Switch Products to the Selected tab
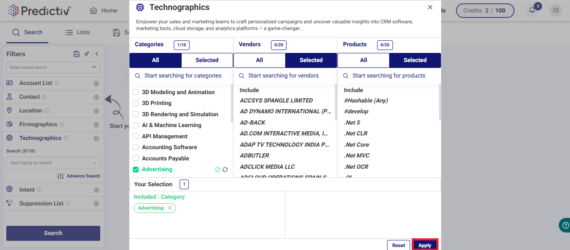 click(x=415, y=60)
